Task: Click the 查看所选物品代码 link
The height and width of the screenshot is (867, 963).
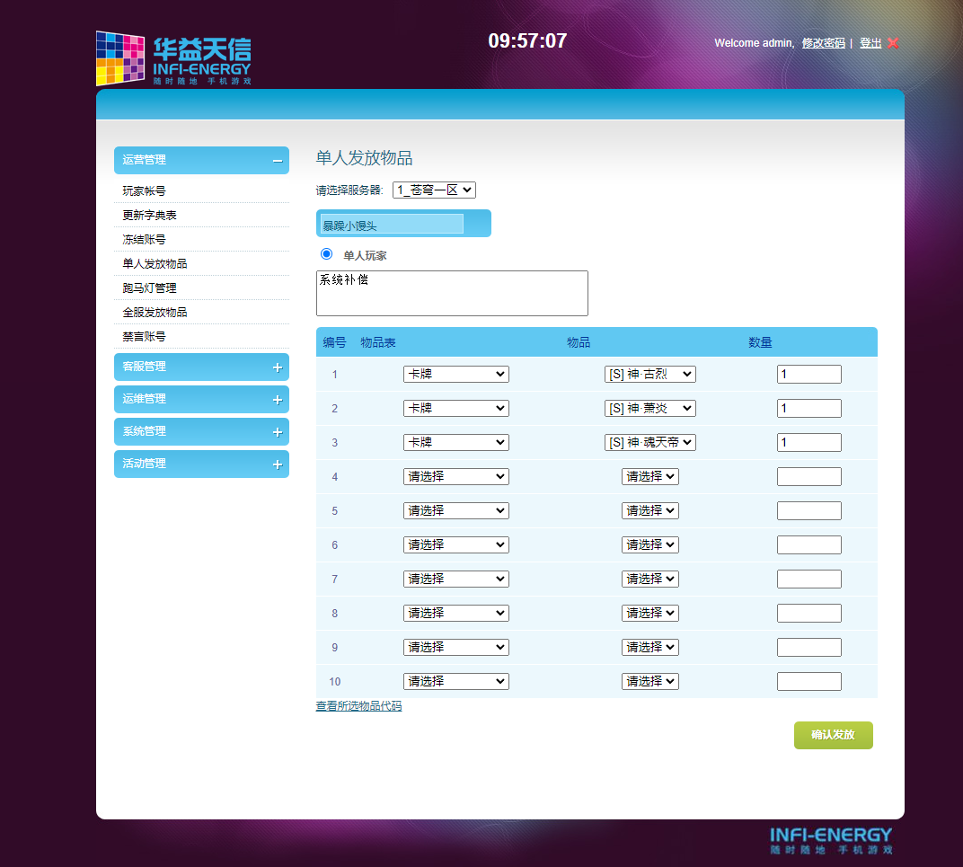Action: 358,706
